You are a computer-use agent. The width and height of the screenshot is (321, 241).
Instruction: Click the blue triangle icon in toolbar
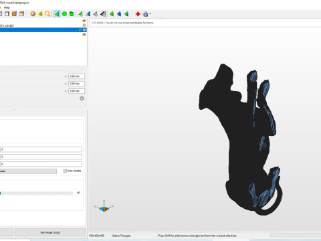click(119, 14)
